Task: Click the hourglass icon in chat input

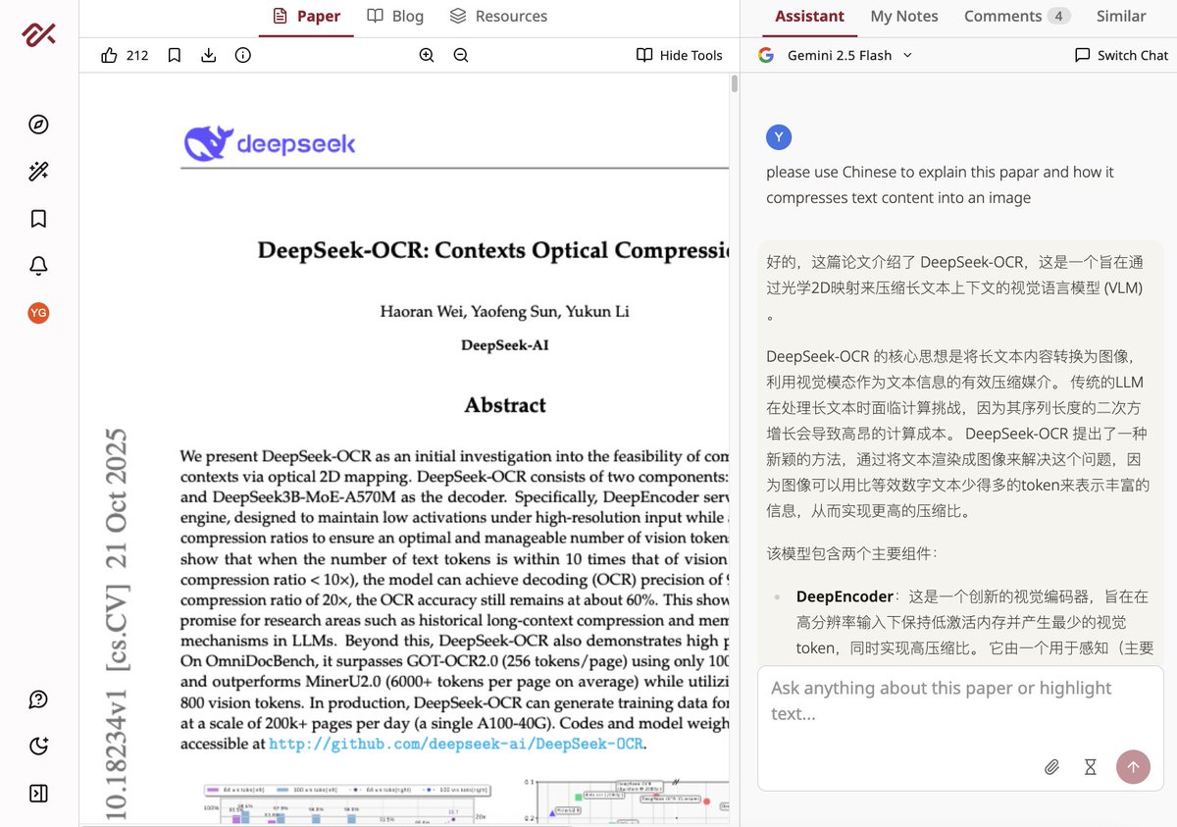Action: tap(1090, 767)
